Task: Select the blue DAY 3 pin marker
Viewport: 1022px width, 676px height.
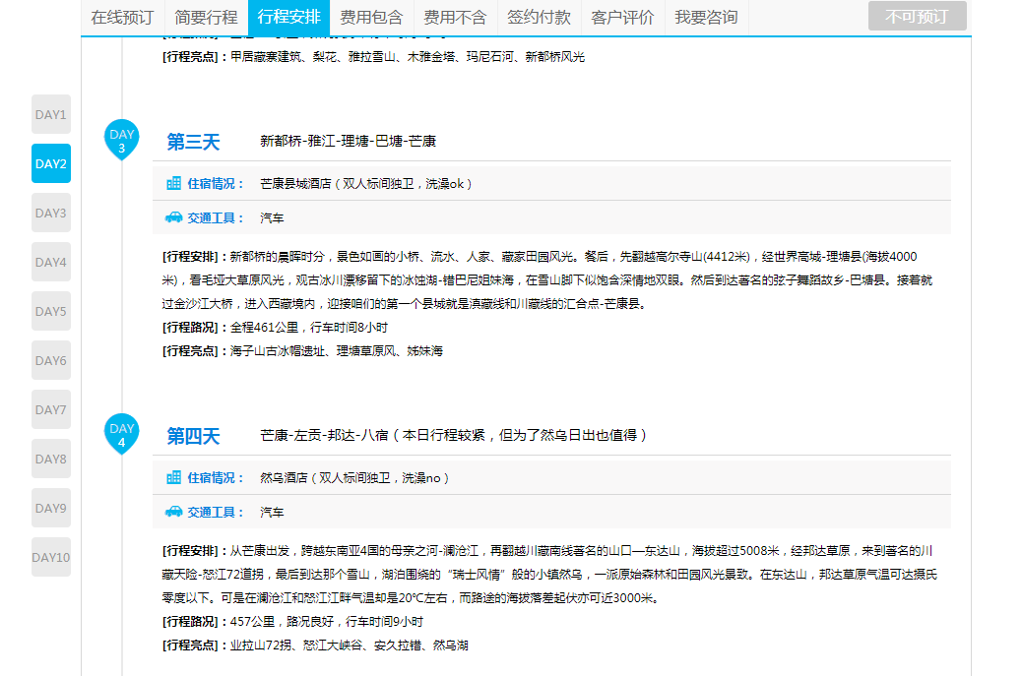Action: coord(122,140)
